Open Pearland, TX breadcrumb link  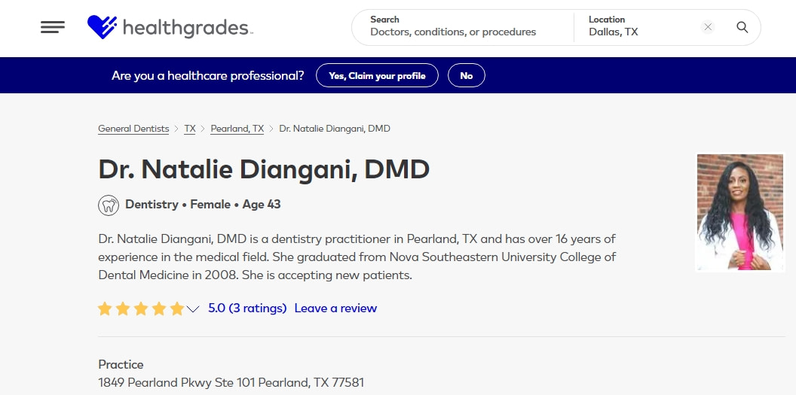[237, 129]
